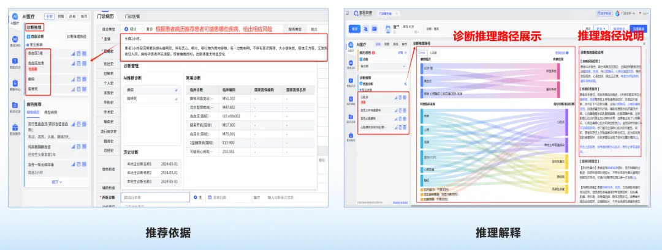This screenshot has width=662, height=250.
Task: Click chart icon on 急性一氧化碳中毒 case row
Action: (x=73, y=164)
